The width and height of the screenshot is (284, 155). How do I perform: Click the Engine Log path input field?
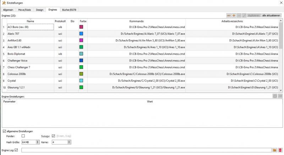[146, 150]
